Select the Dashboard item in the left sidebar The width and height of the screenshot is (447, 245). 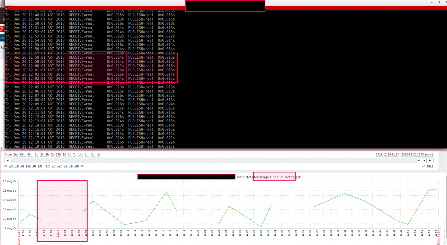pyautogui.click(x=2, y=38)
